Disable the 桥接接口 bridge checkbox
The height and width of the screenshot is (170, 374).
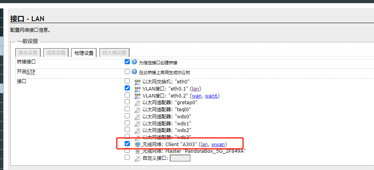127,62
